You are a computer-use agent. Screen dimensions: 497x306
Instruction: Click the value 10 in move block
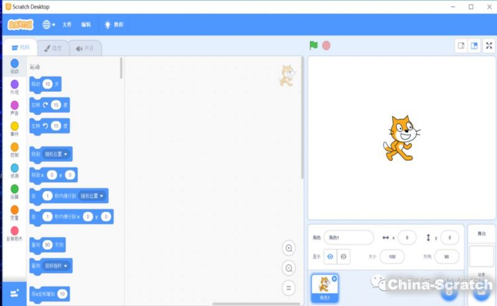[x=48, y=84]
